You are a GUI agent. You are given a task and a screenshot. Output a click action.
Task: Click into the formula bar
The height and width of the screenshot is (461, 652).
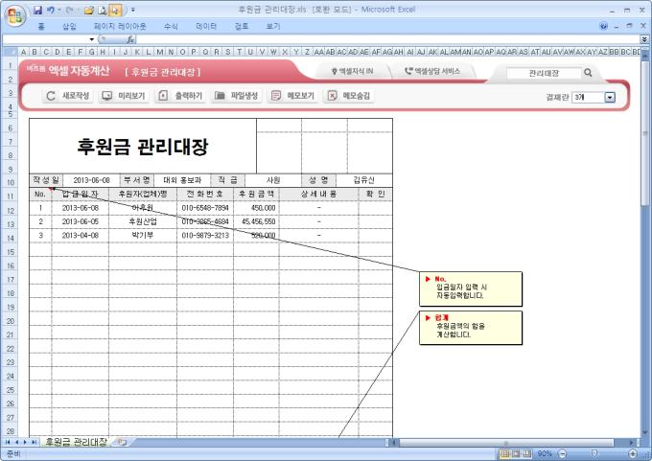click(387, 39)
